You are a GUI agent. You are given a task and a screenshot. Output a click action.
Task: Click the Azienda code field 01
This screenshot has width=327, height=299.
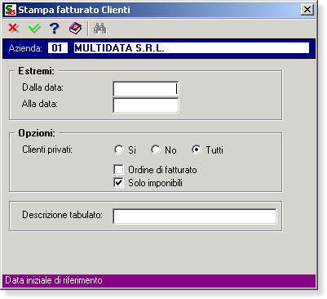[x=58, y=48]
